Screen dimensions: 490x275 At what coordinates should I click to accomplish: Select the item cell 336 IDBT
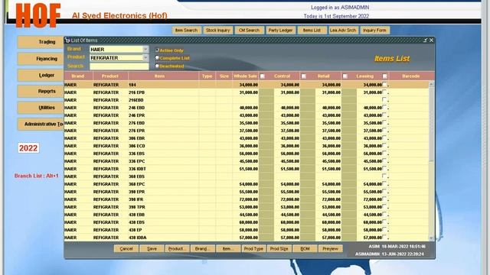coord(163,169)
